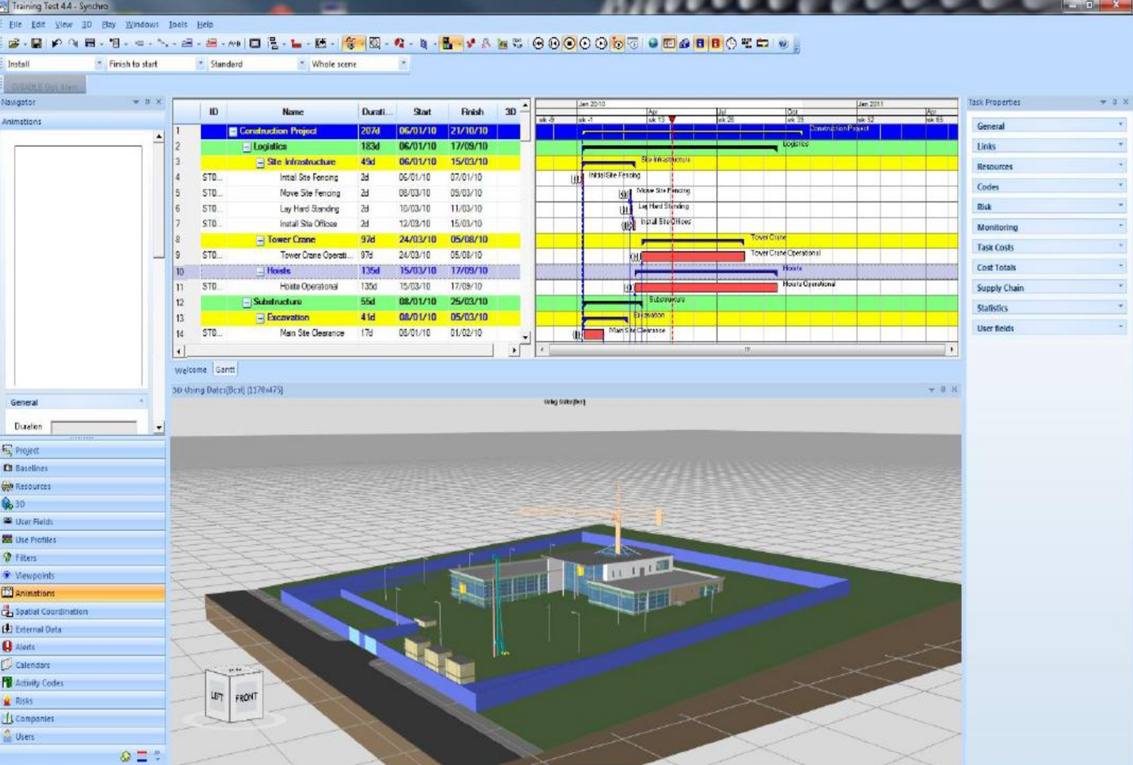Click the clock icon in the toolbar

[x=731, y=44]
